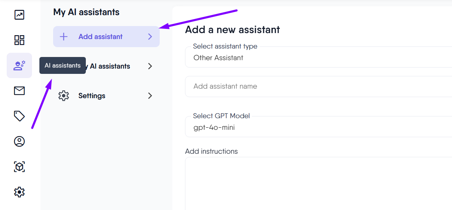452x210 pixels.
Task: Open the dashboard grid icon in sidebar
Action: click(19, 40)
